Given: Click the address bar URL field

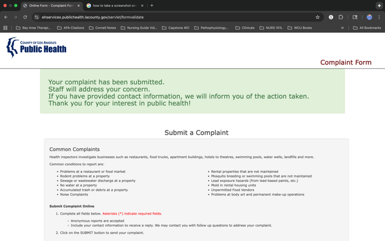Looking at the screenshot, I should click(x=177, y=17).
